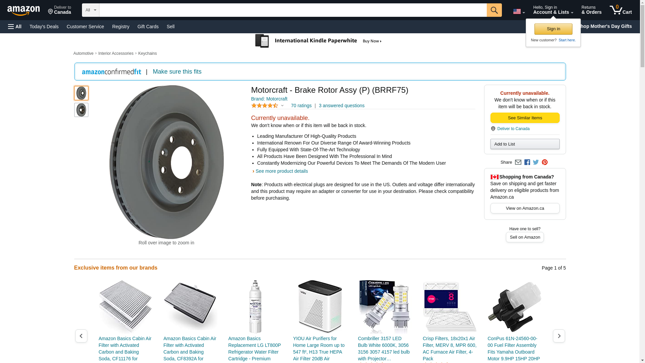The image size is (645, 363).
Task: Open language flag selector dropdown
Action: [x=519, y=11]
